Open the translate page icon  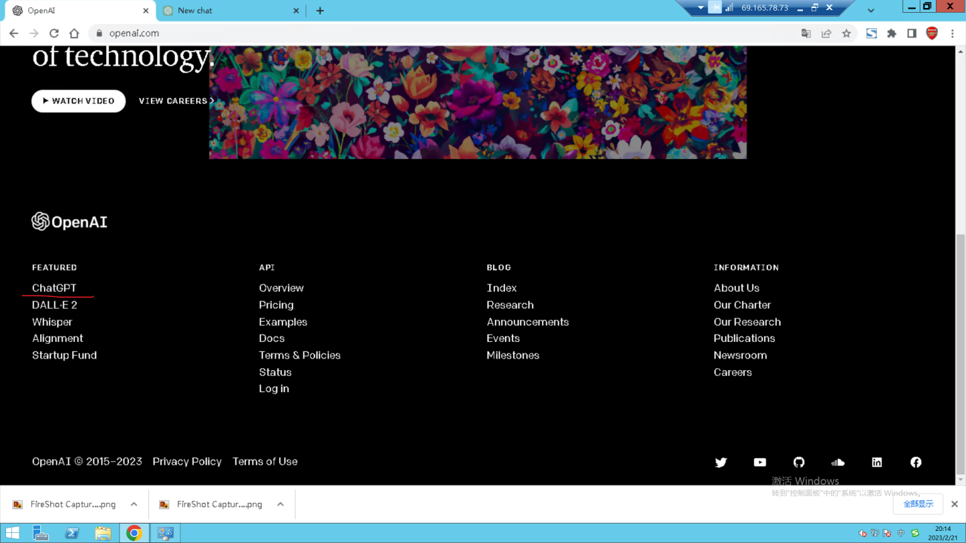806,33
